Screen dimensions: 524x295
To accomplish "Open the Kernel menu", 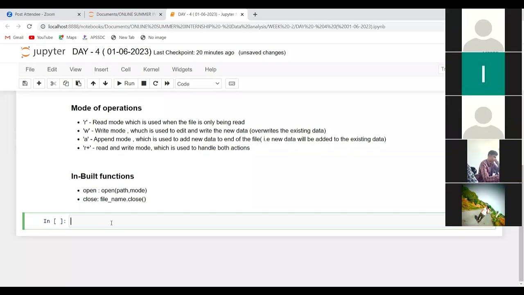I will click(x=151, y=69).
